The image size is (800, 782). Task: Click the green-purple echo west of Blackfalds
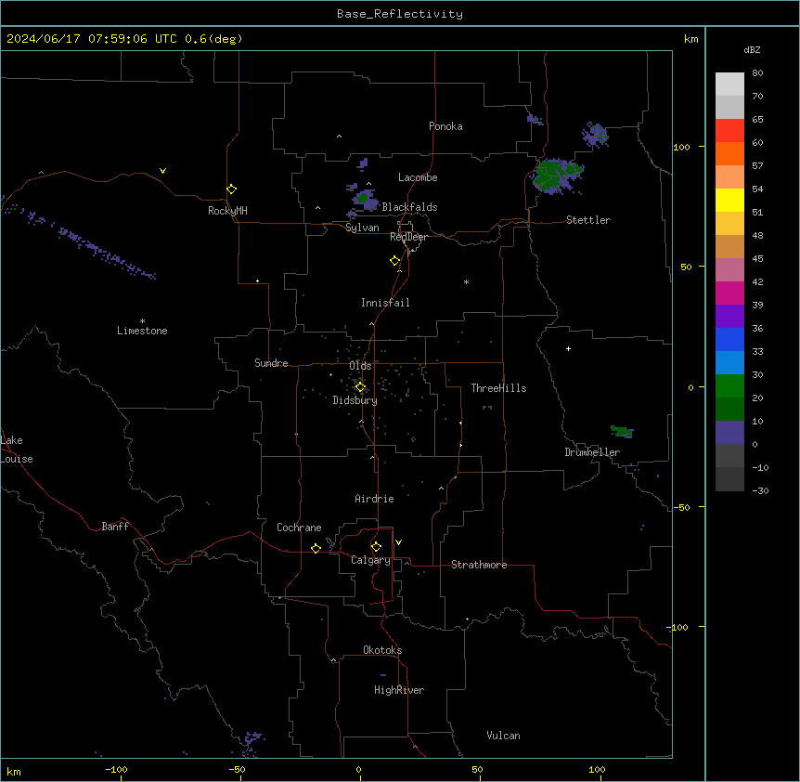pyautogui.click(x=365, y=199)
